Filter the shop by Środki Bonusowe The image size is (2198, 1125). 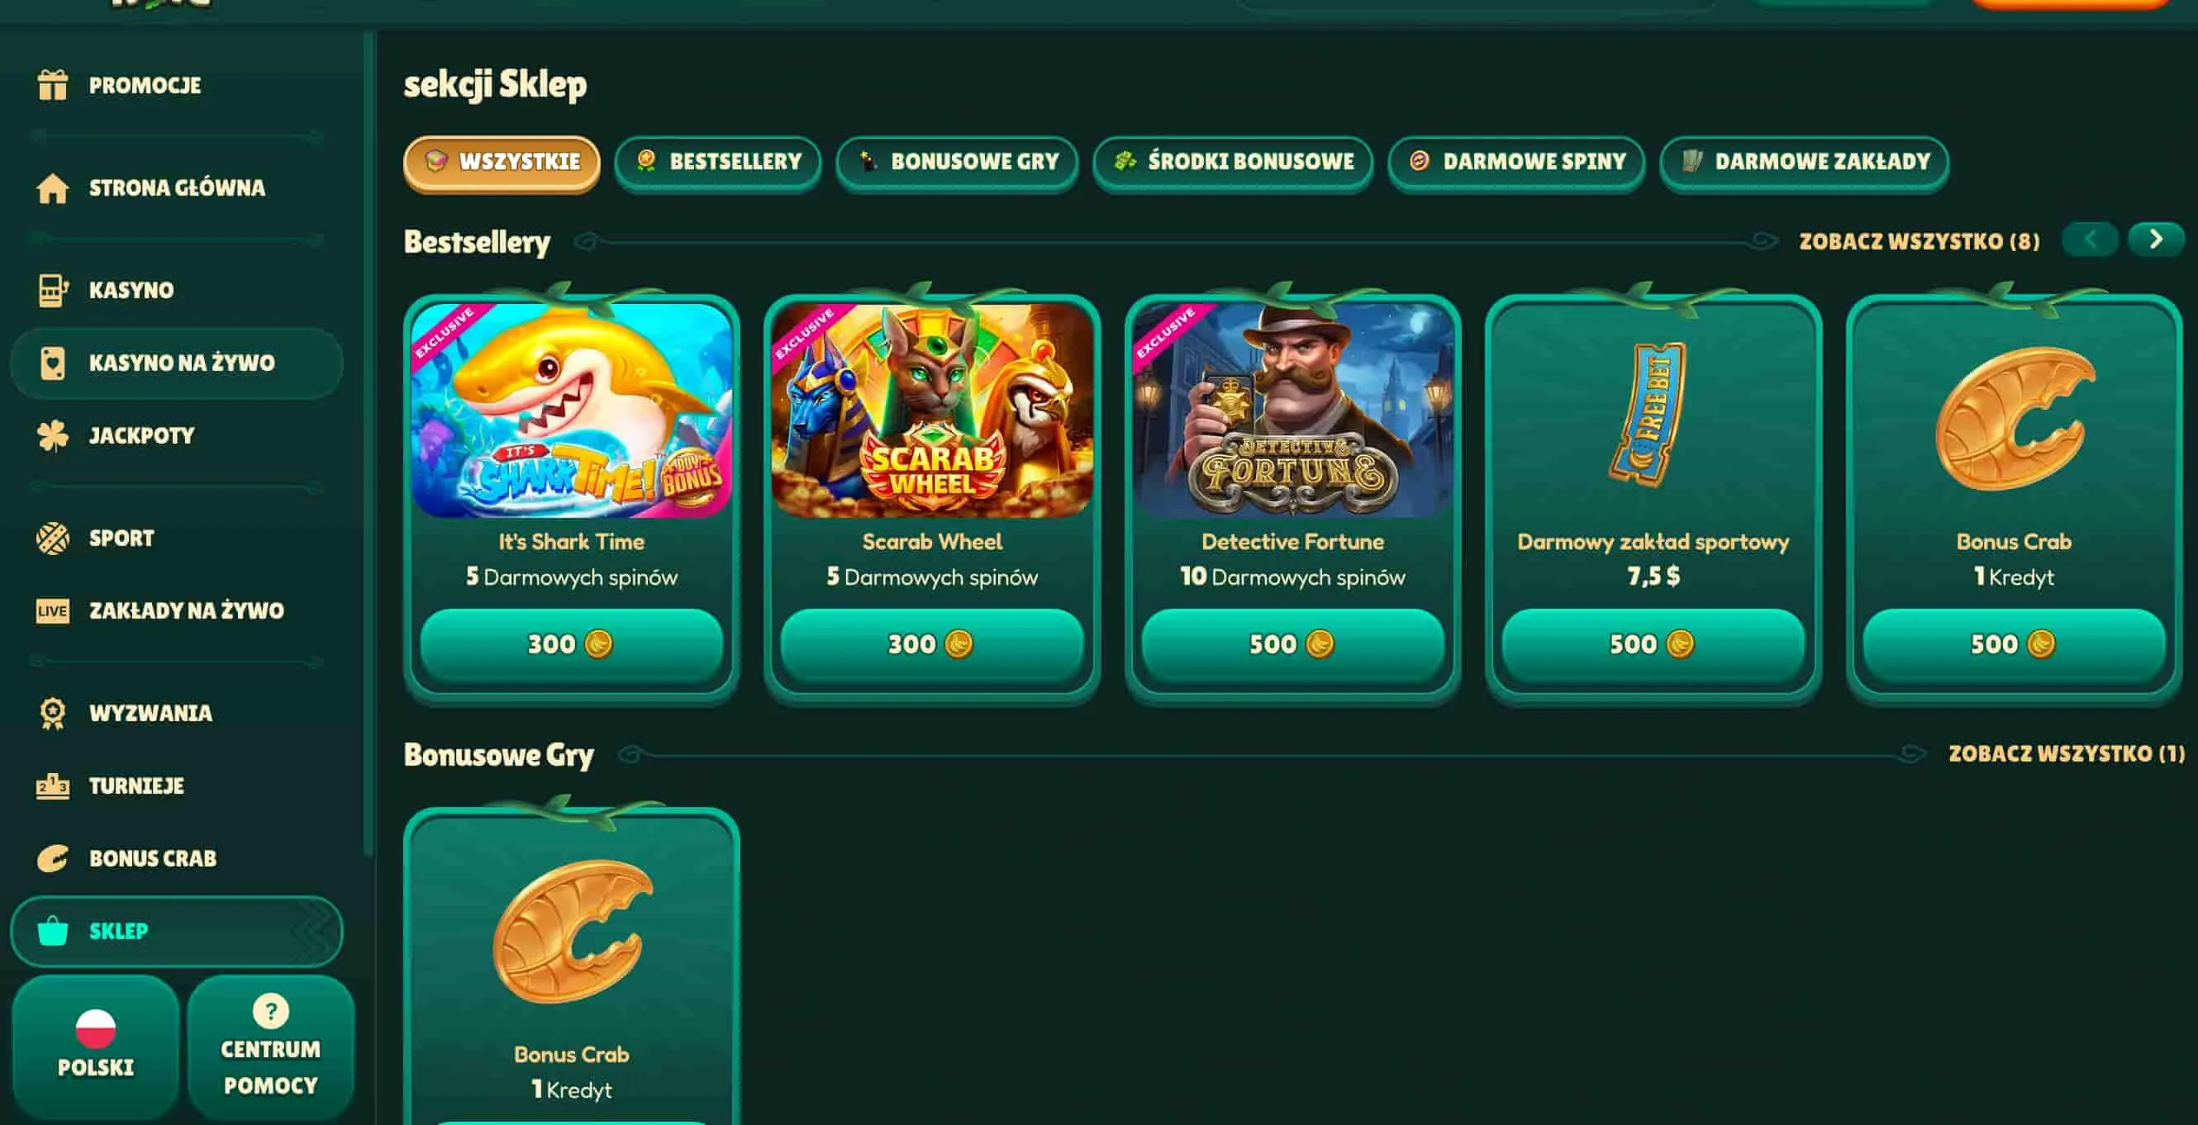1233,162
